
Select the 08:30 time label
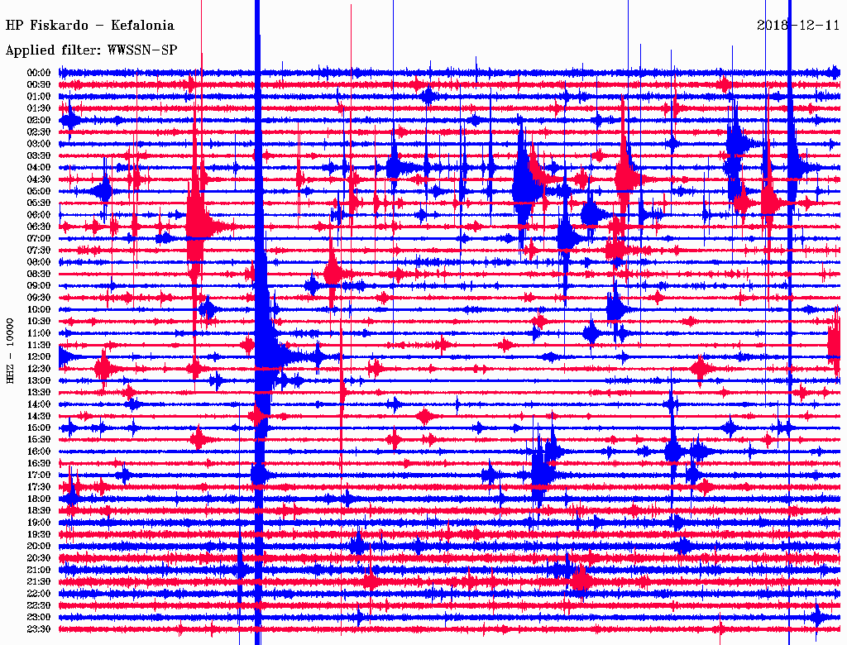click(39, 274)
